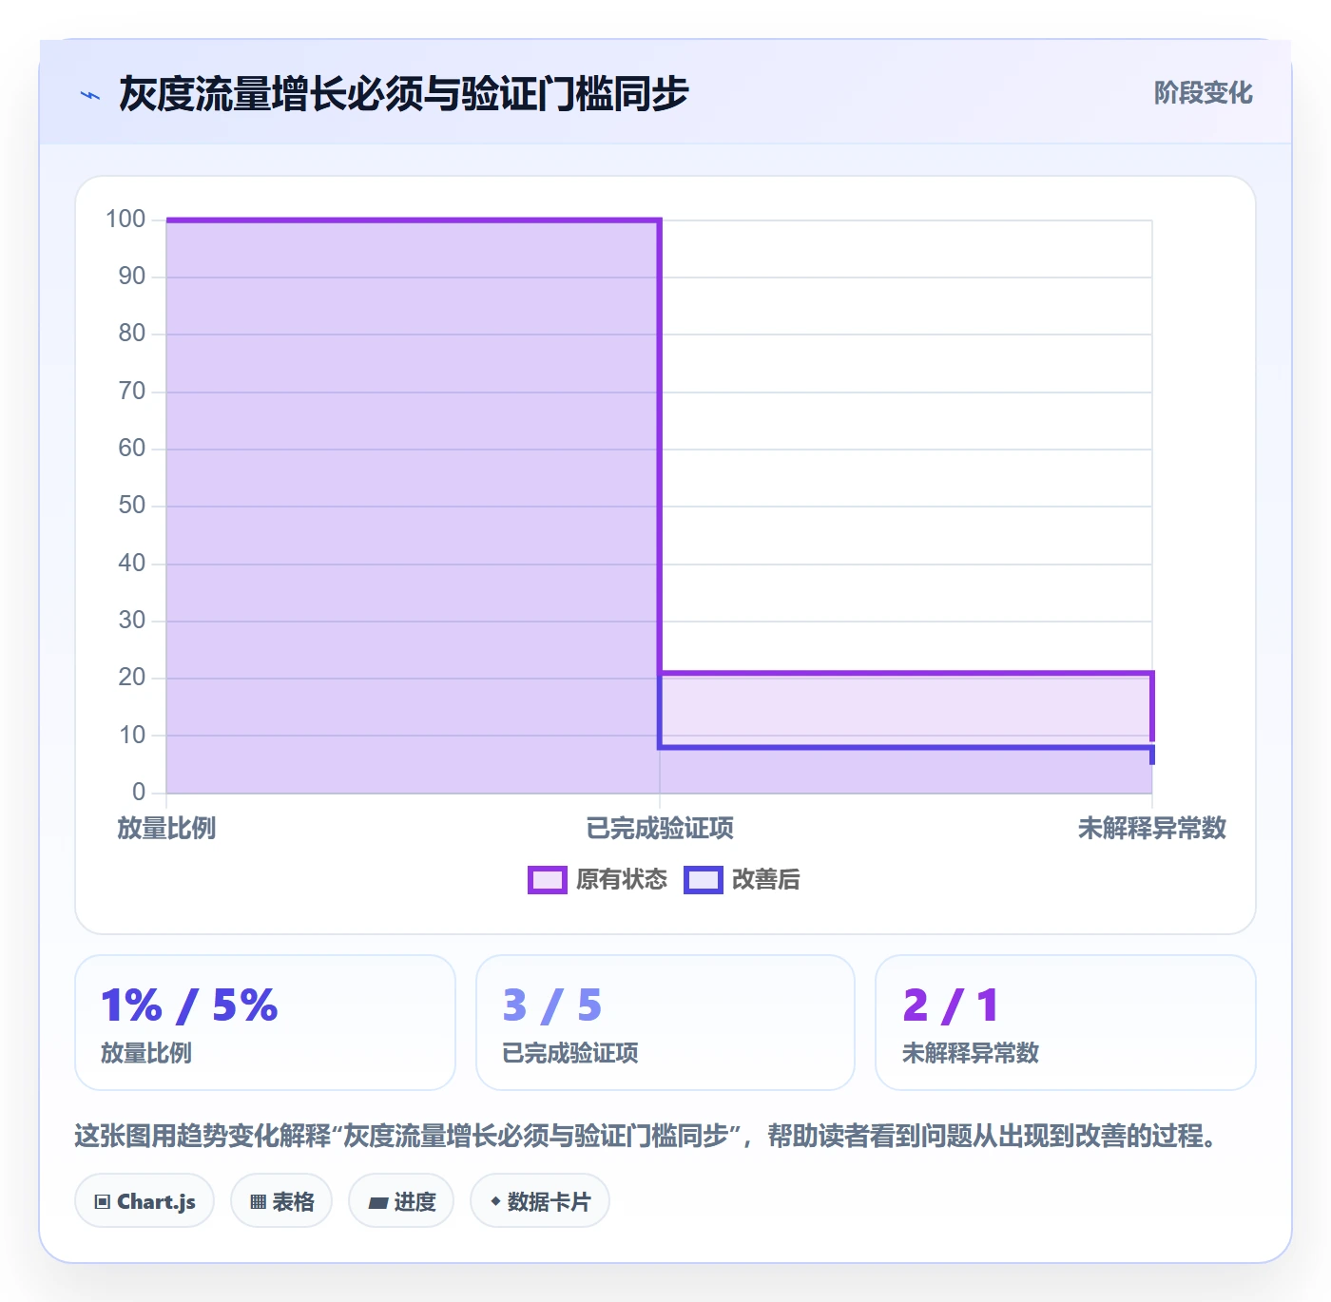This screenshot has height=1302, width=1331.
Task: Toggle the 改善后 legend swatch
Action: point(704,880)
